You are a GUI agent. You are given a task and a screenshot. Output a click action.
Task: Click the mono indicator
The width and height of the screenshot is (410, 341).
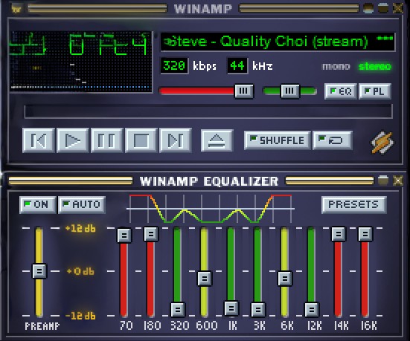click(x=336, y=66)
